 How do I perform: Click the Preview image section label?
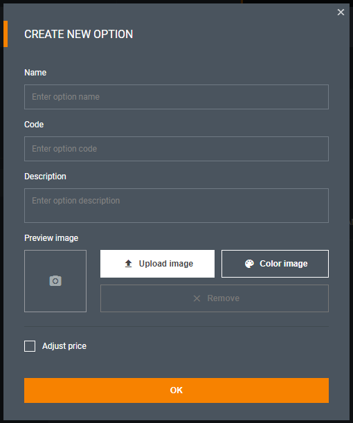click(51, 238)
